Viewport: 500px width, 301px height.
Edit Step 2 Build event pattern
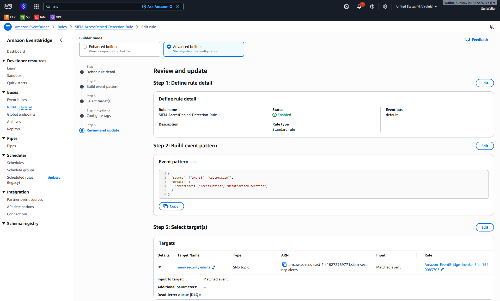(485, 146)
